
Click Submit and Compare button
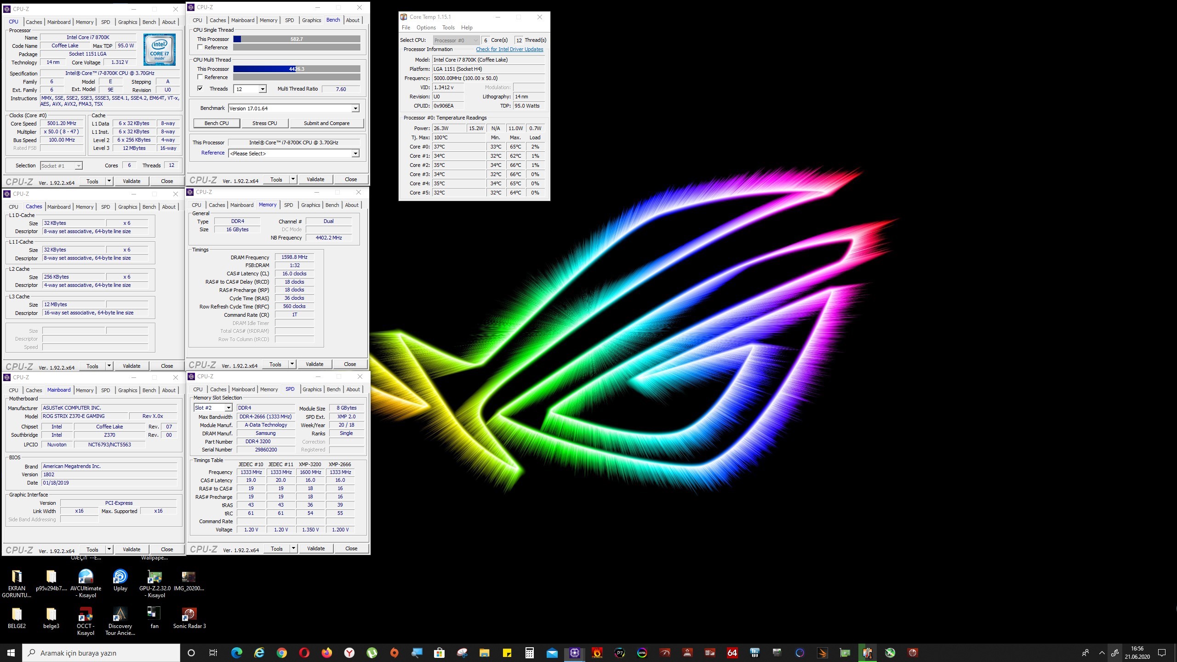[x=326, y=123]
